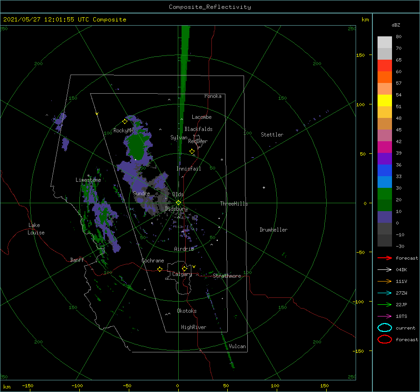Click the RedDeer city label
This screenshot has width=420, height=392.
[x=198, y=141]
